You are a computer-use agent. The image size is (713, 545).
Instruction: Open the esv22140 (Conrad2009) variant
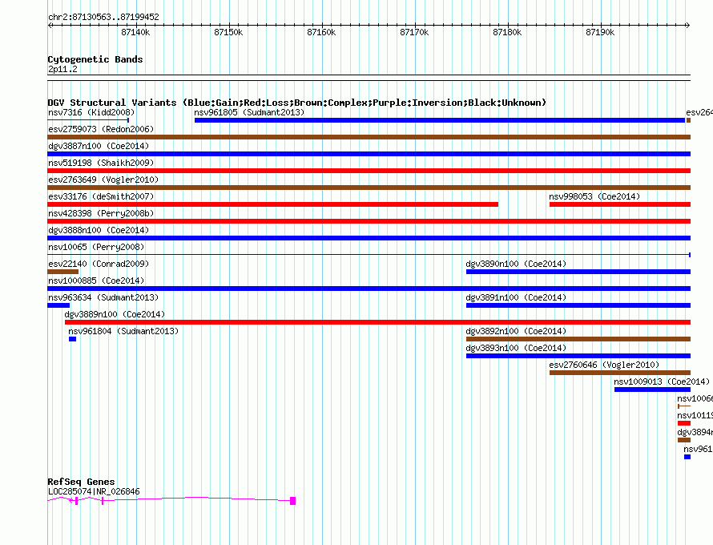pos(62,272)
